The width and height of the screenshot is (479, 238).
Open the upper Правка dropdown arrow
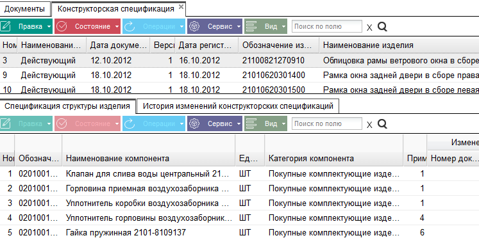pos(49,27)
